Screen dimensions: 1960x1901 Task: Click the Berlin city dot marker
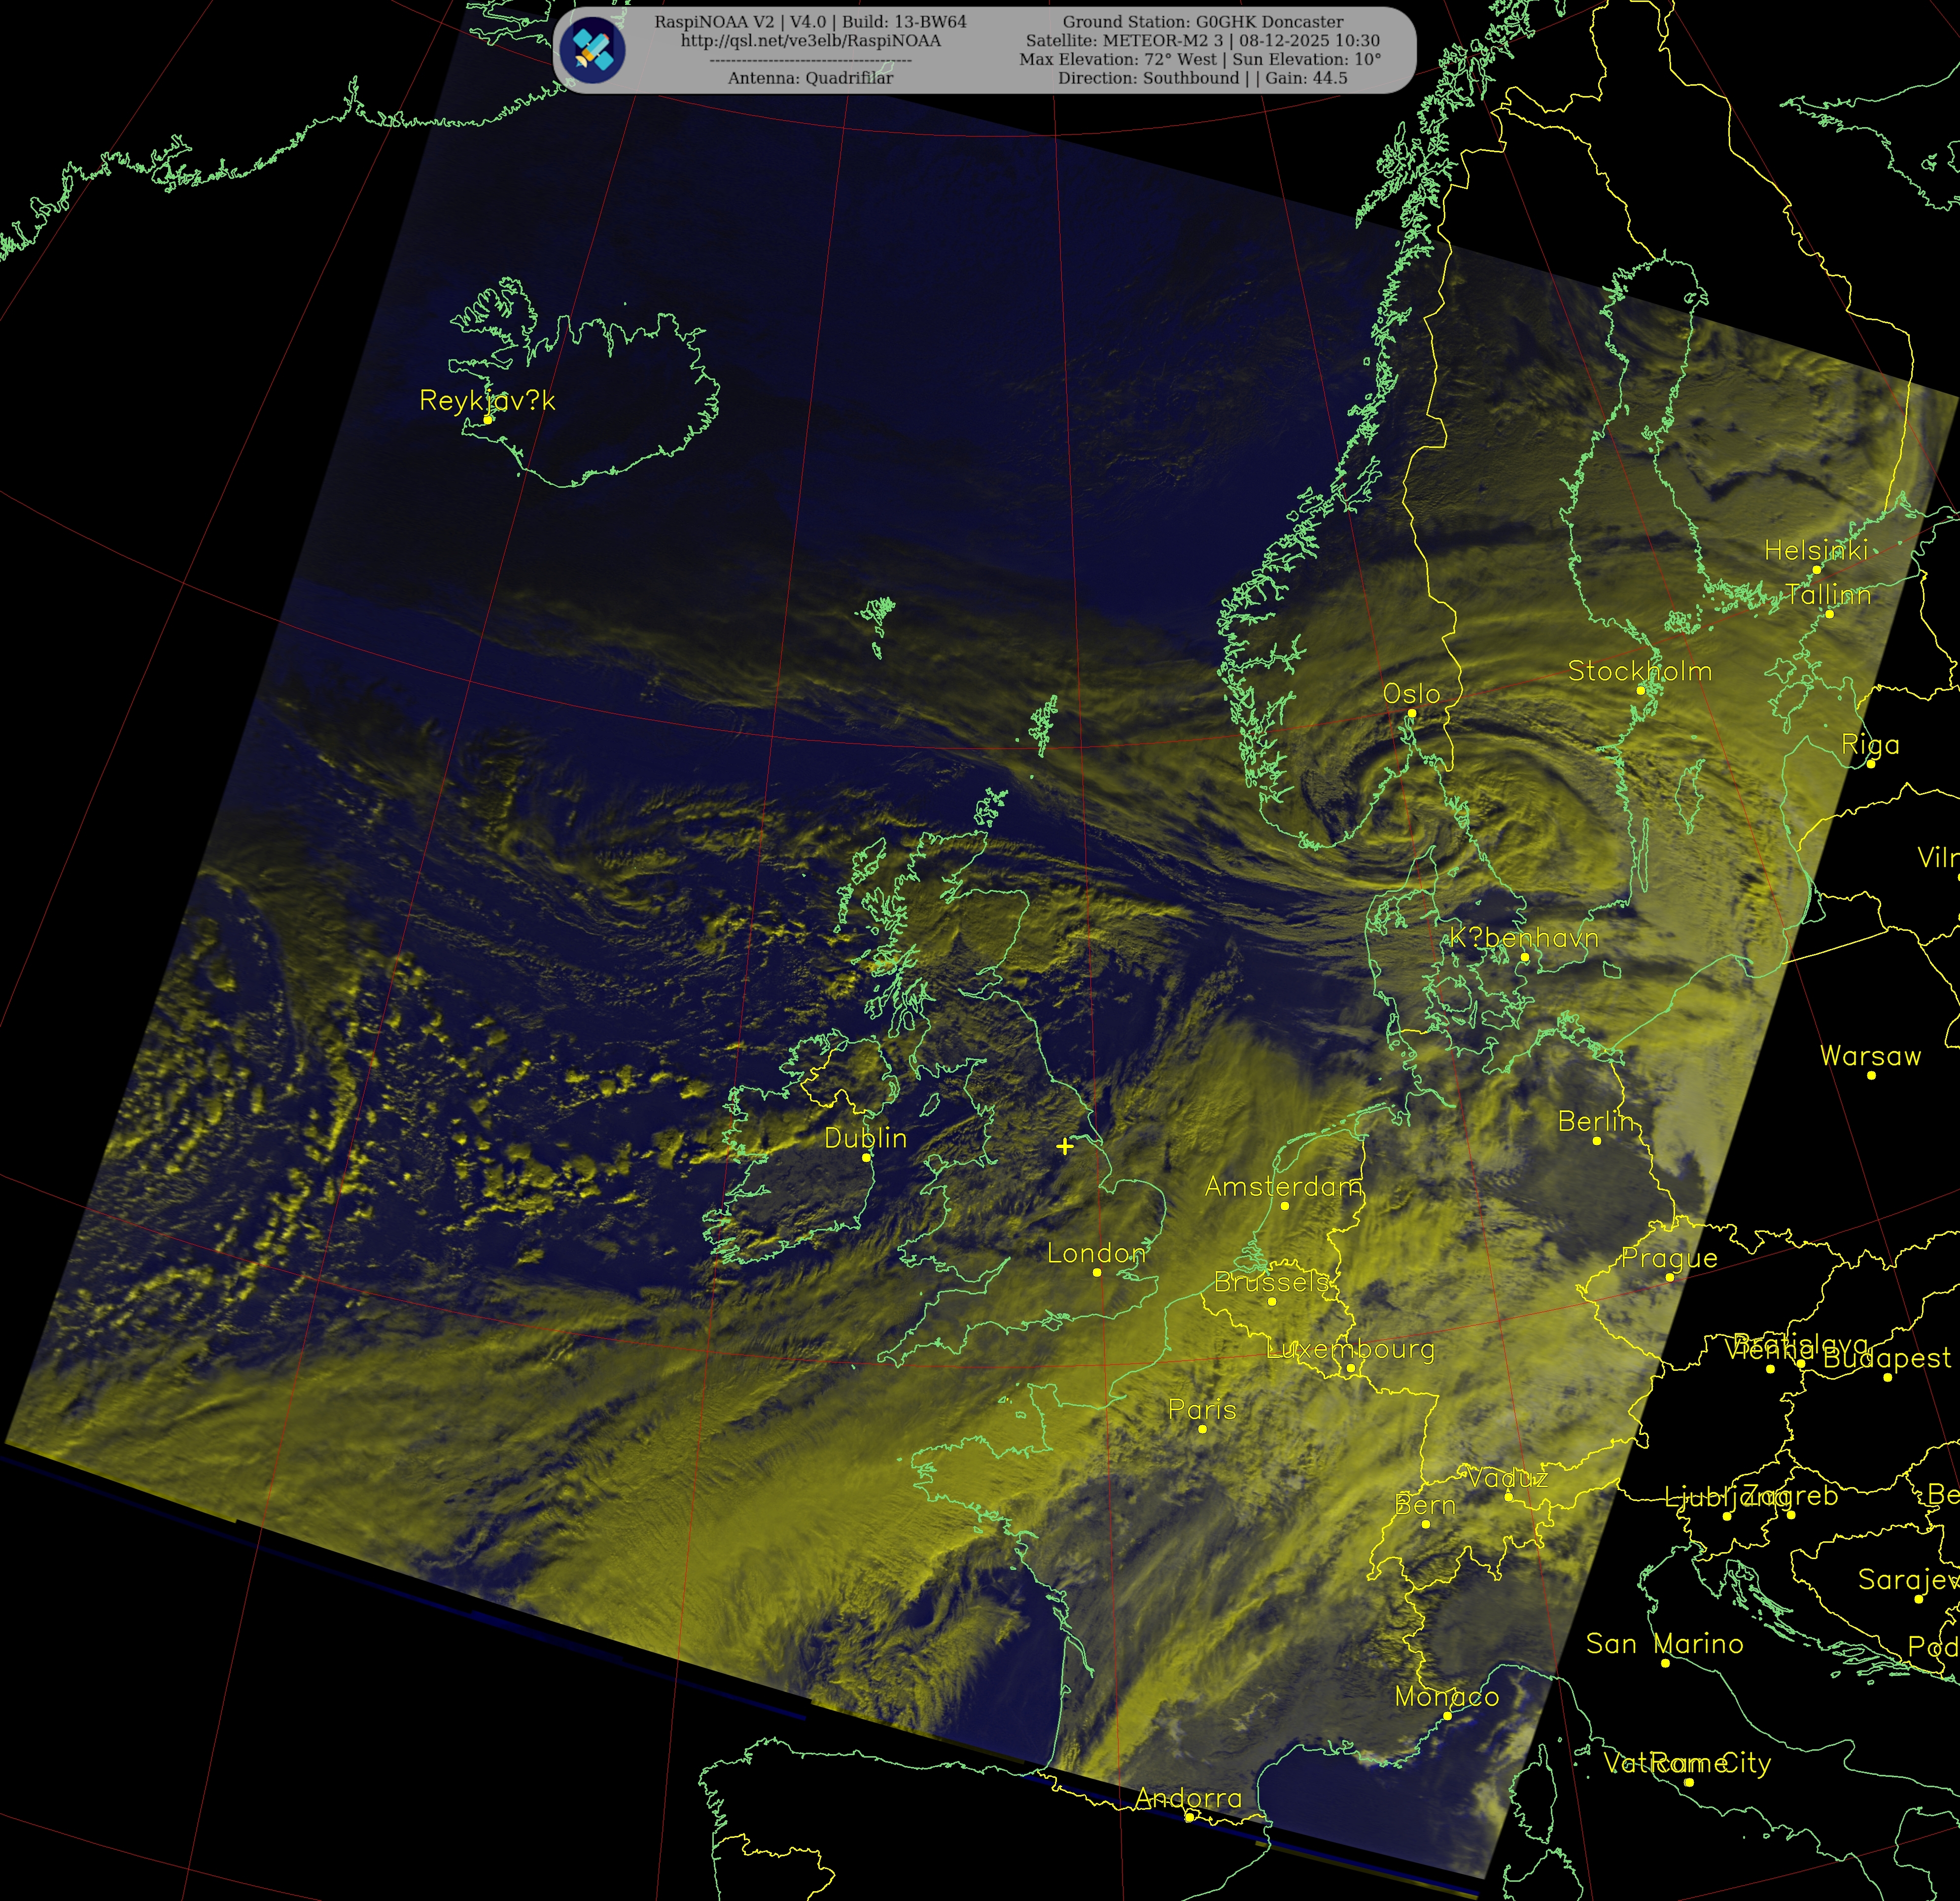(1596, 1140)
